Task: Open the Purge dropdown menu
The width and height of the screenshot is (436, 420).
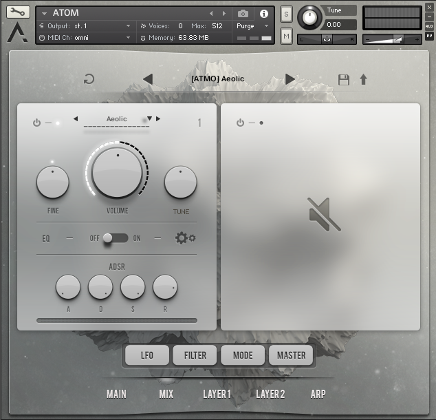Action: 266,26
